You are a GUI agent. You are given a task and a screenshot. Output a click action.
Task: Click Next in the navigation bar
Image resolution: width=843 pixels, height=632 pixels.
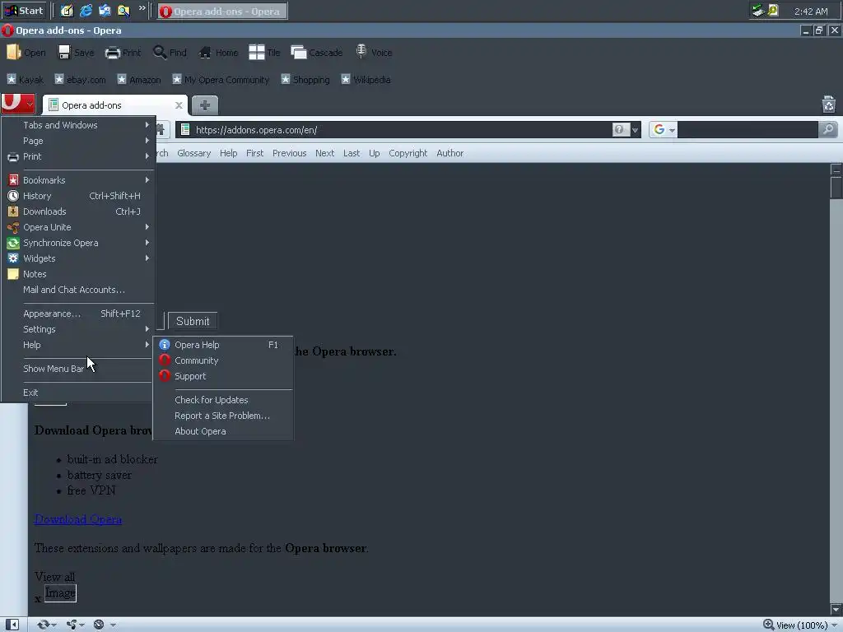[x=324, y=153]
